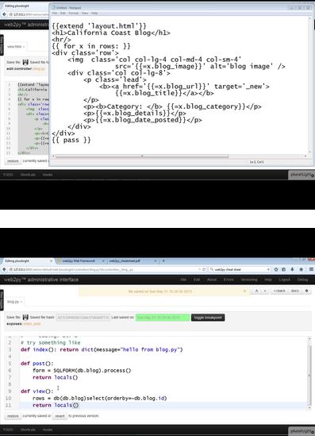Open the Notepad View menu

tap(85, 13)
